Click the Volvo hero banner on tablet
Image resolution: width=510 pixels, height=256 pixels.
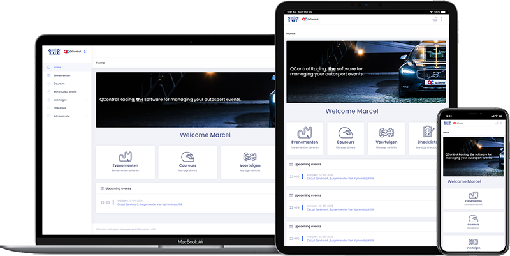click(366, 72)
